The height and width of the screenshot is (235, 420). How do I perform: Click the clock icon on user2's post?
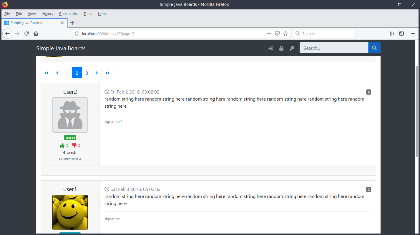pos(107,92)
